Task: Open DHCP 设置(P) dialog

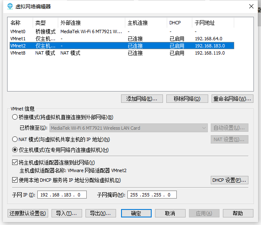Action: click(x=230, y=180)
